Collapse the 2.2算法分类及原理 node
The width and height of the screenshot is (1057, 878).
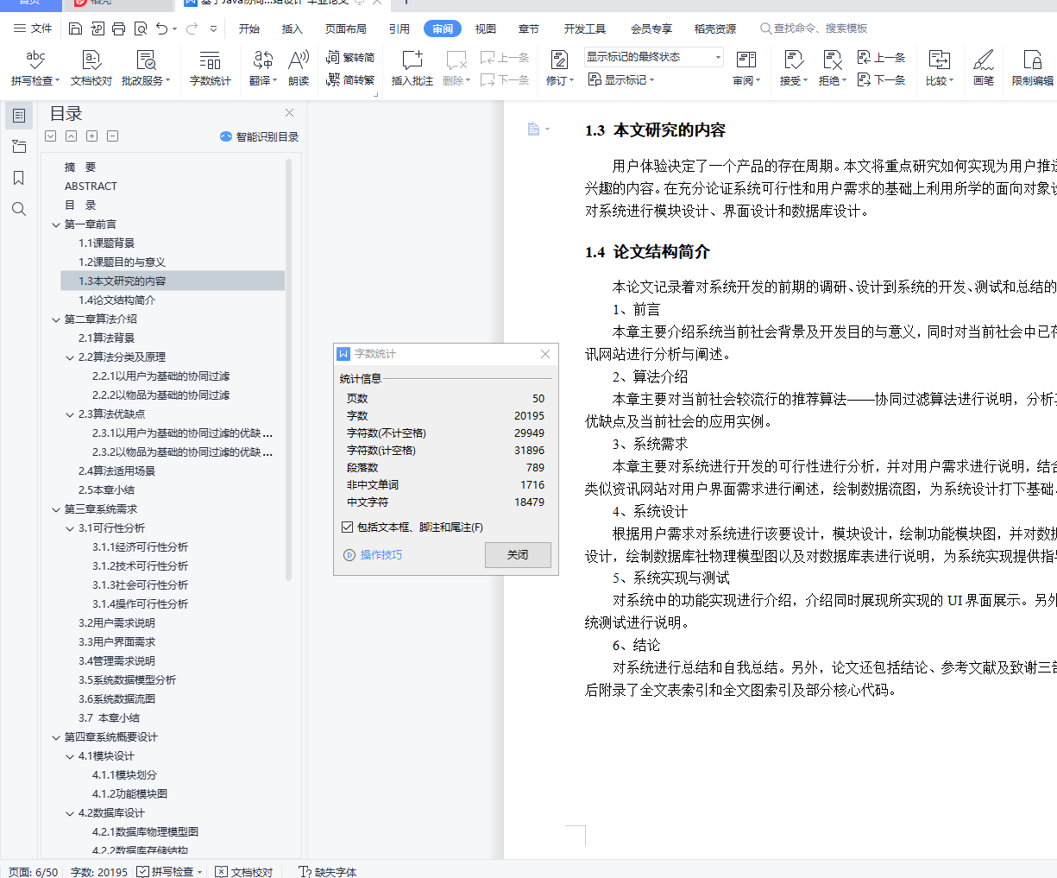coord(70,357)
